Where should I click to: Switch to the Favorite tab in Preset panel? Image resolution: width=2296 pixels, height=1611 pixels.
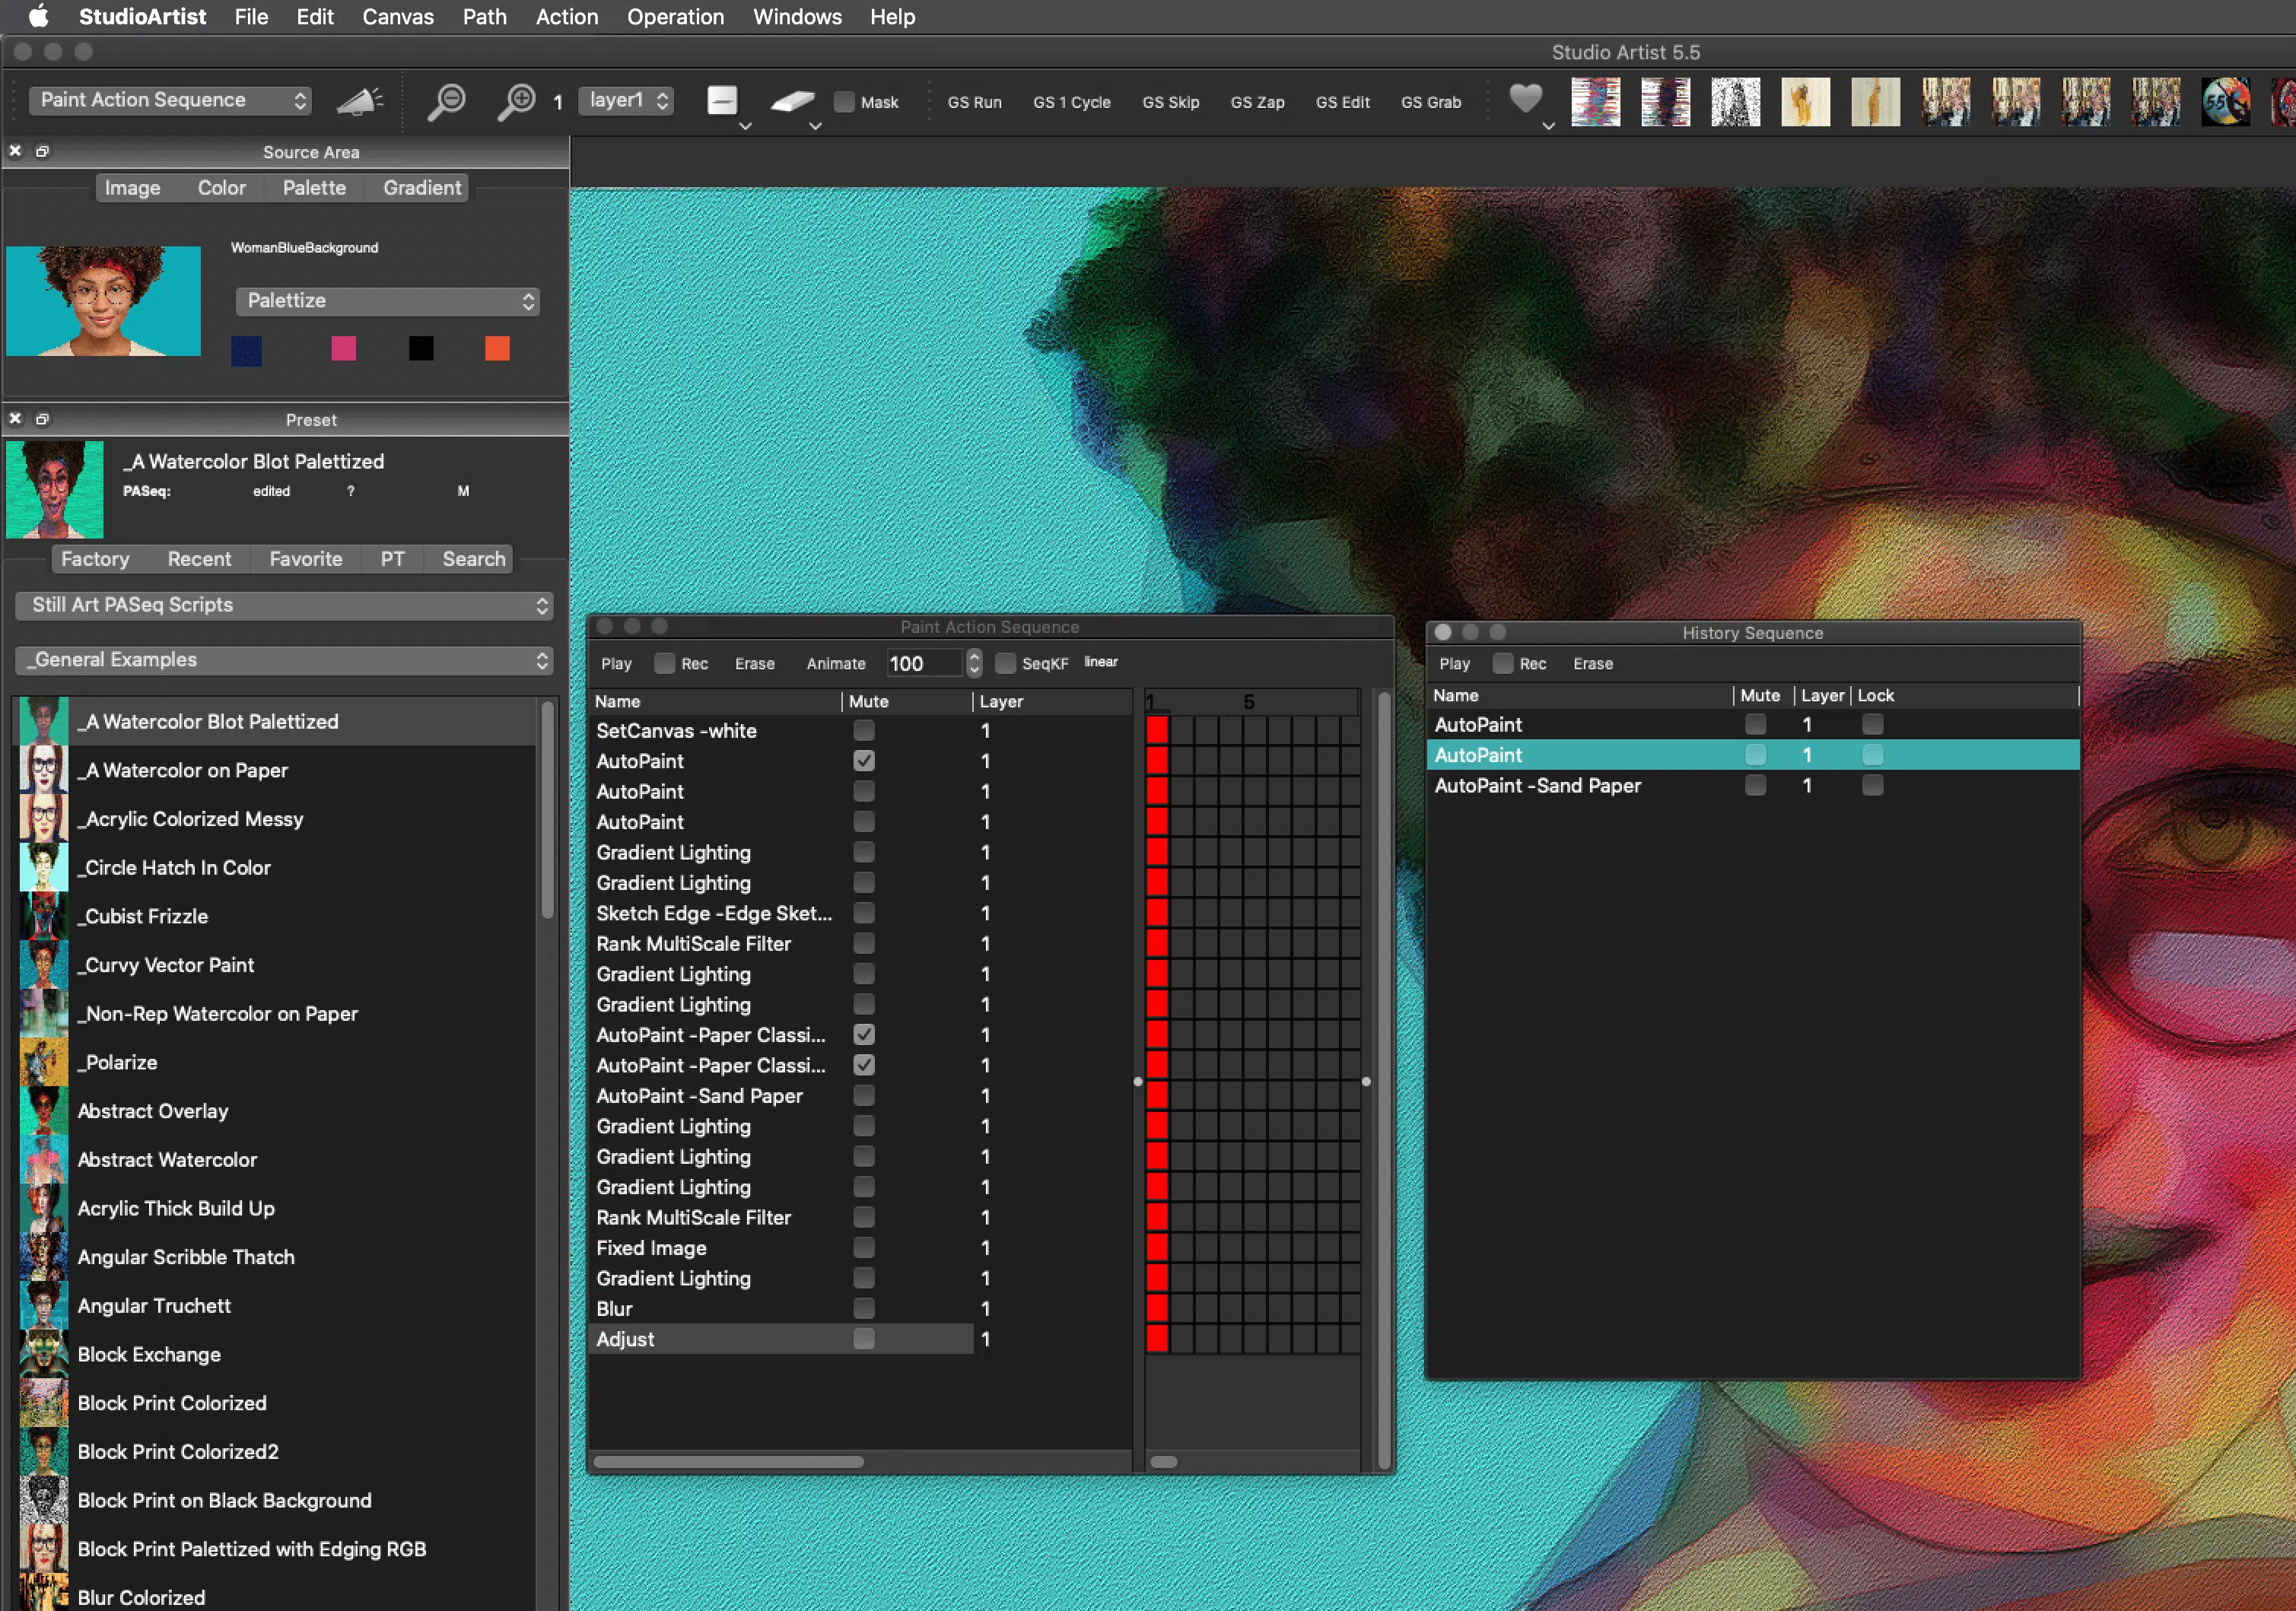click(x=305, y=559)
